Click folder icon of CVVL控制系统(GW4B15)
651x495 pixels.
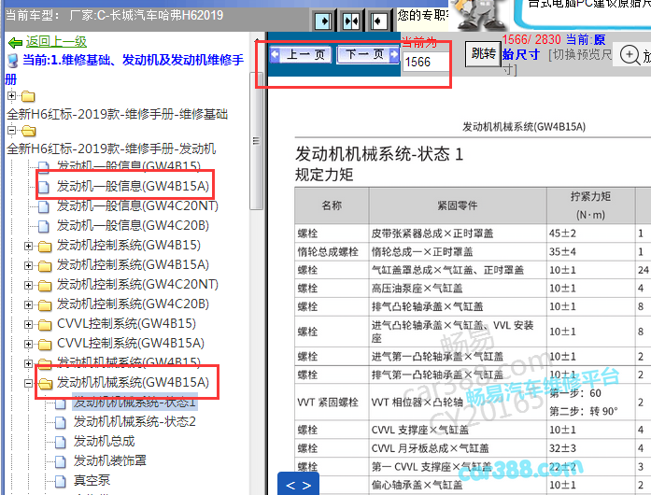45,325
